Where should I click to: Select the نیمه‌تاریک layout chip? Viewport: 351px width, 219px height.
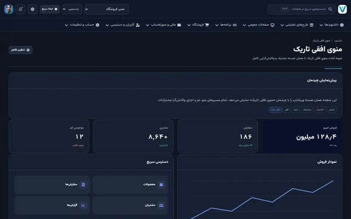click(307, 109)
